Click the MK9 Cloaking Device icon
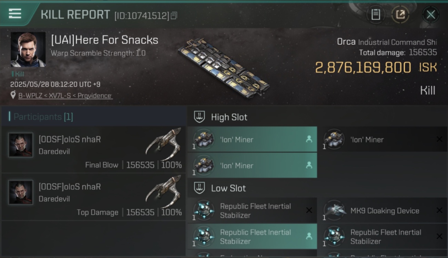Viewport: 448px width, 258px height. [x=334, y=210]
